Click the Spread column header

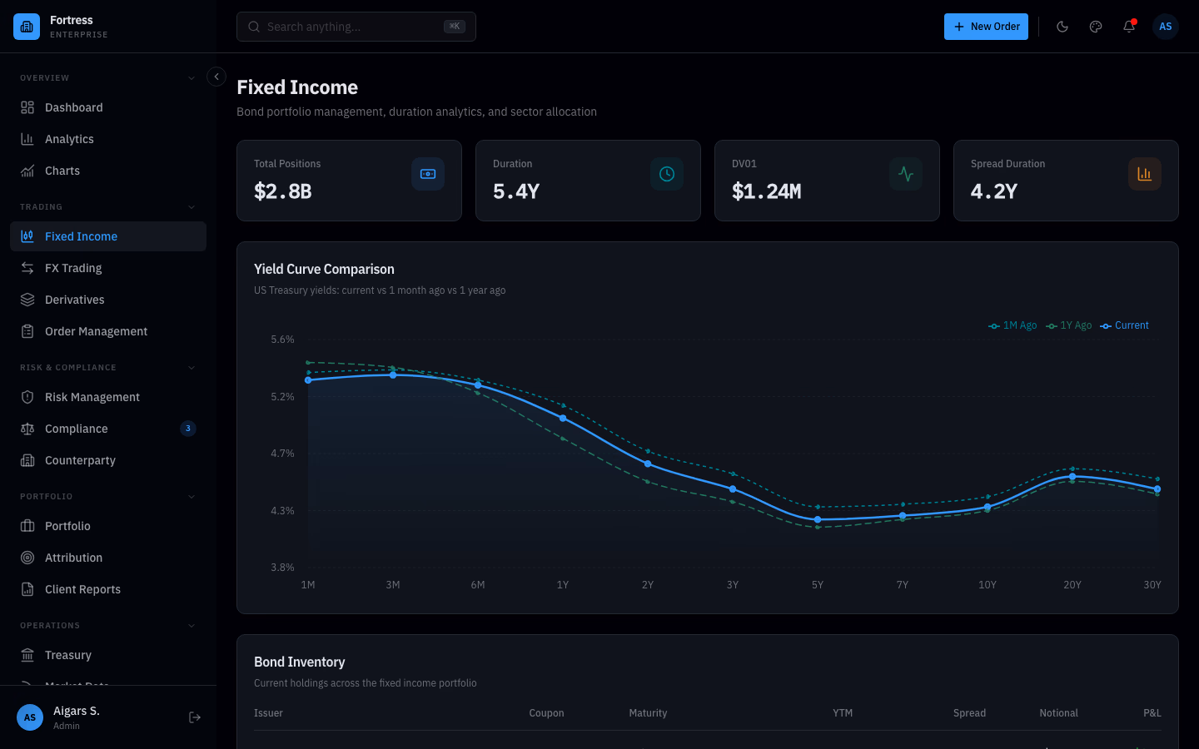click(x=969, y=713)
